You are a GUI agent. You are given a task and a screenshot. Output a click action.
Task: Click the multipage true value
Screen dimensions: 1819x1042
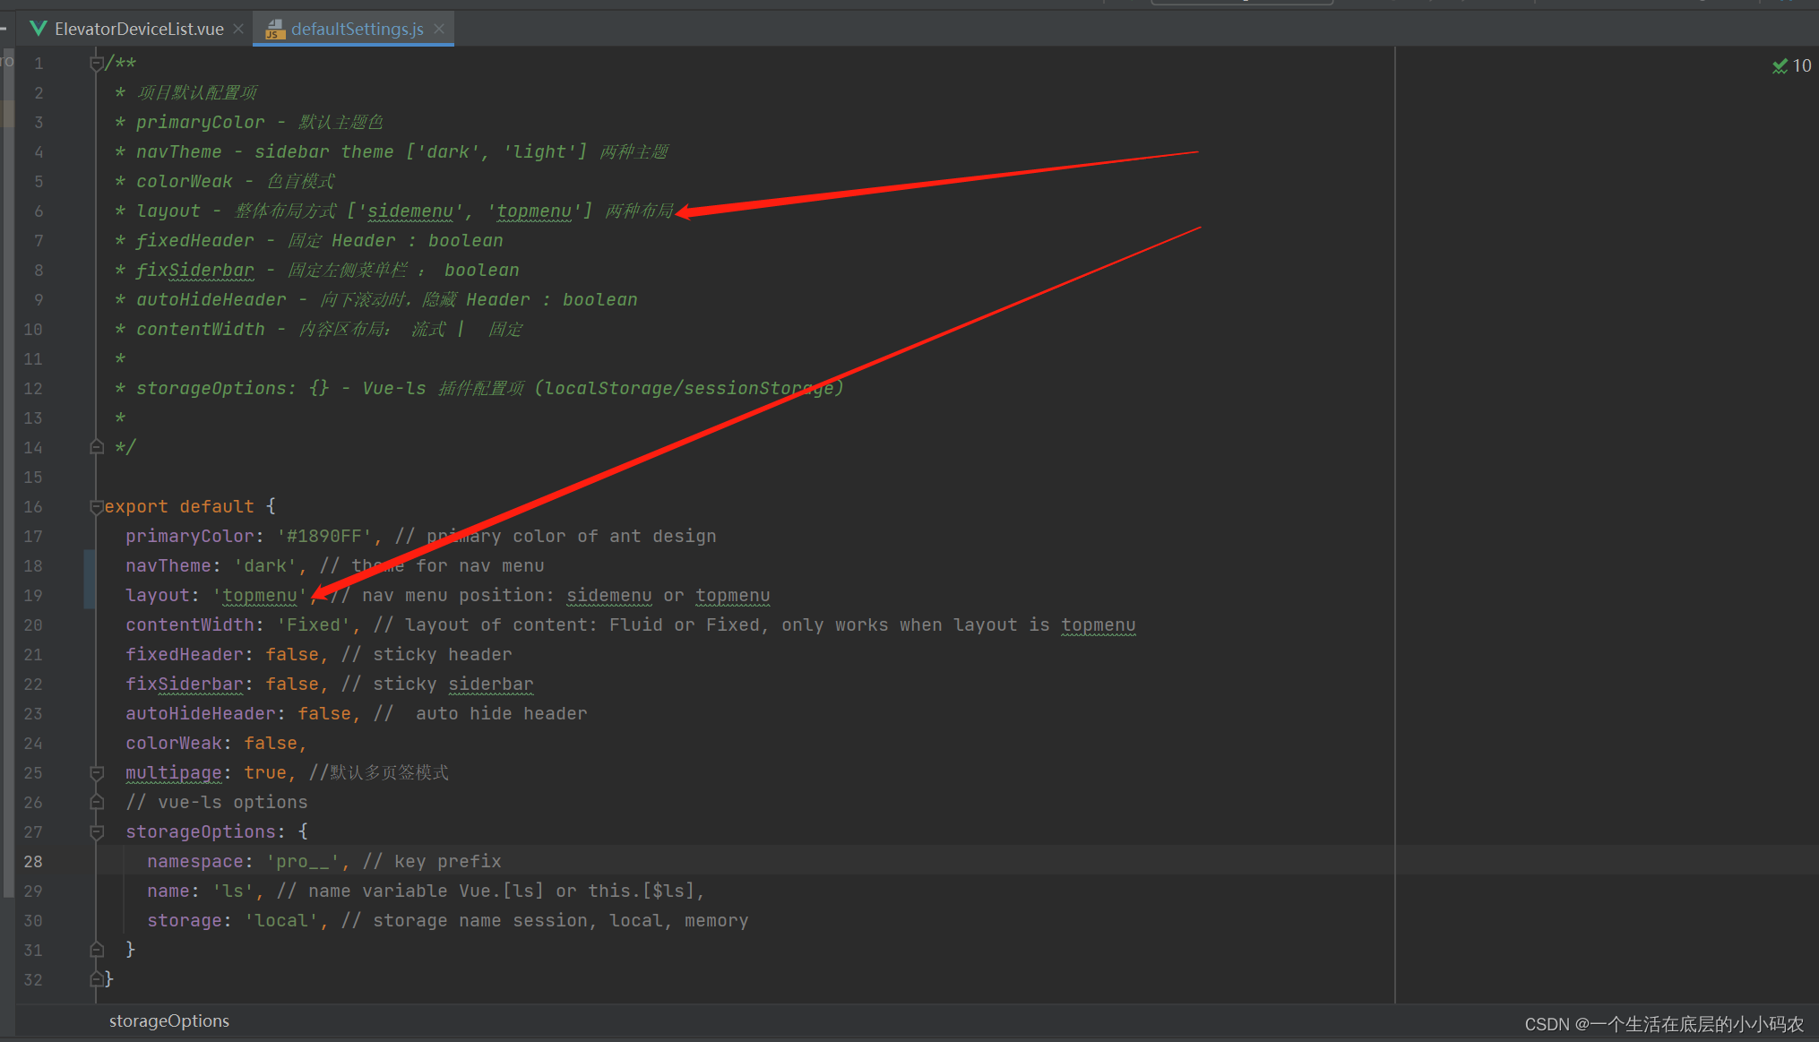pyautogui.click(x=265, y=772)
